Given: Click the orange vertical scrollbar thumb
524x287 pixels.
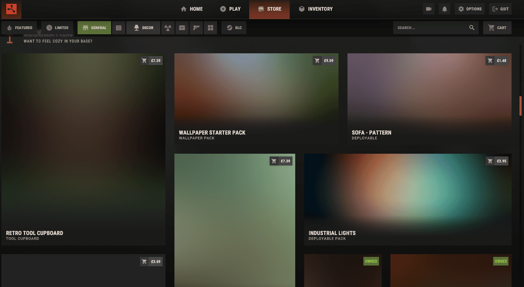Looking at the screenshot, I should (521, 106).
